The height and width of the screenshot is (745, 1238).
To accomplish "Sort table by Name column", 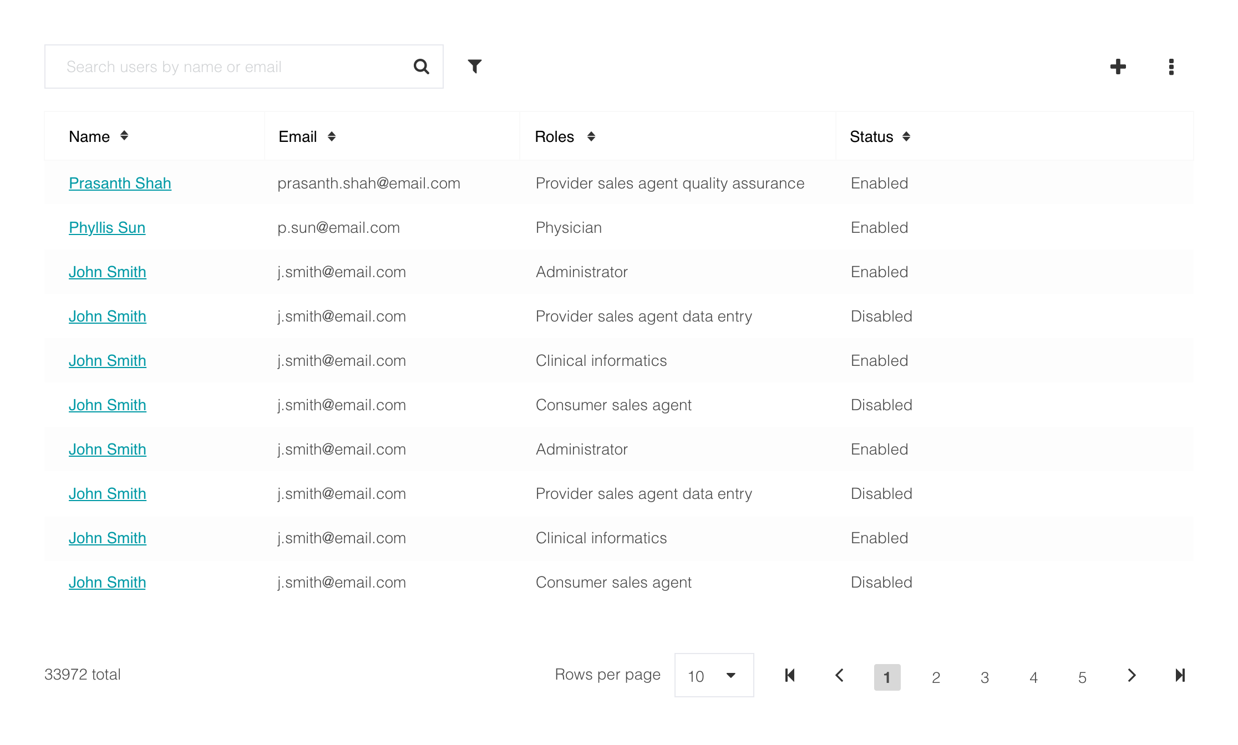I will [124, 136].
